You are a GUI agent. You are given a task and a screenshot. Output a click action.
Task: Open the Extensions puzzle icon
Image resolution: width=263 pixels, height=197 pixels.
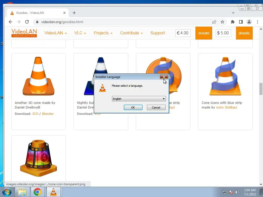coord(233,22)
